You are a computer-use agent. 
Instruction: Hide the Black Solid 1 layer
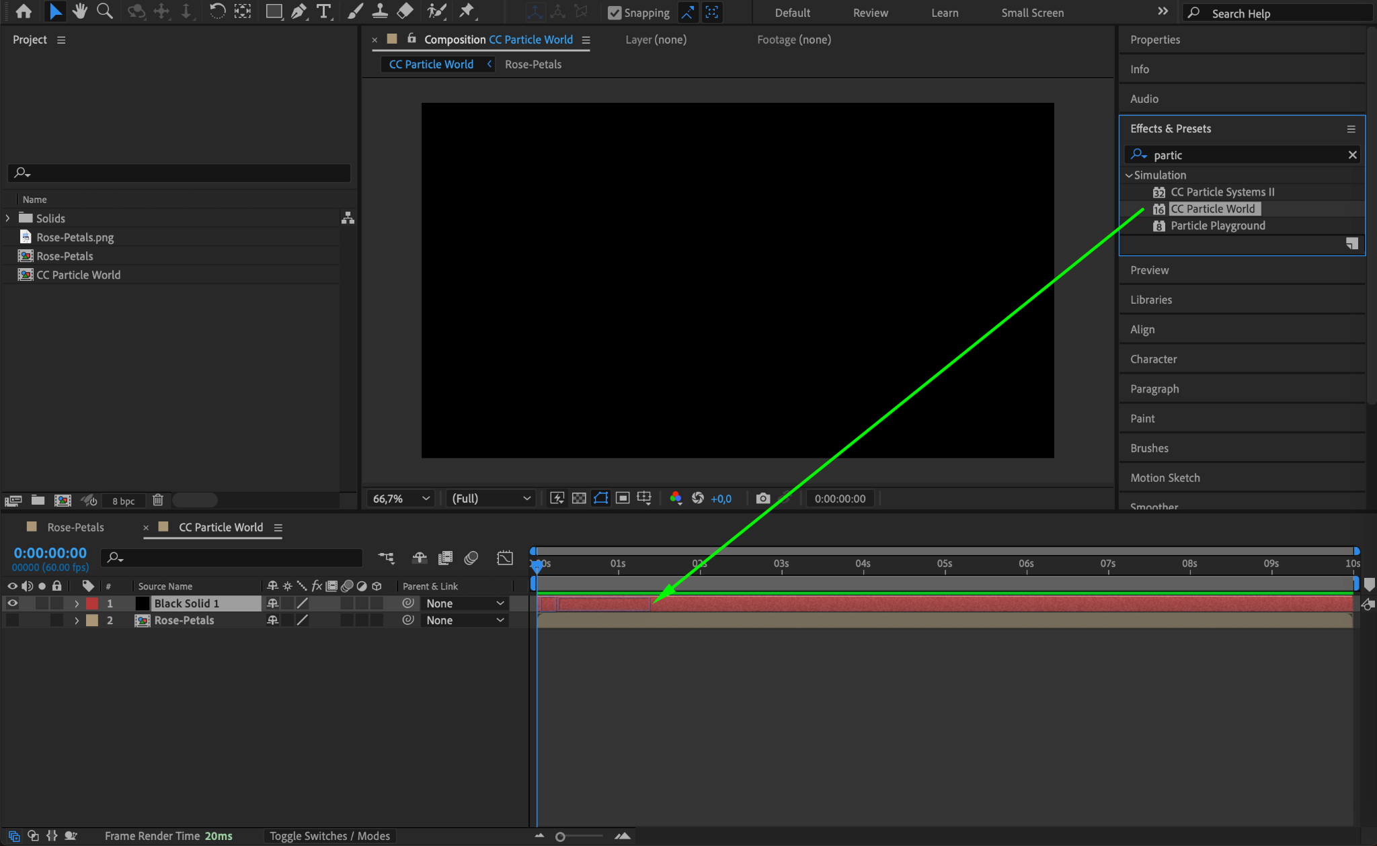[x=12, y=603]
